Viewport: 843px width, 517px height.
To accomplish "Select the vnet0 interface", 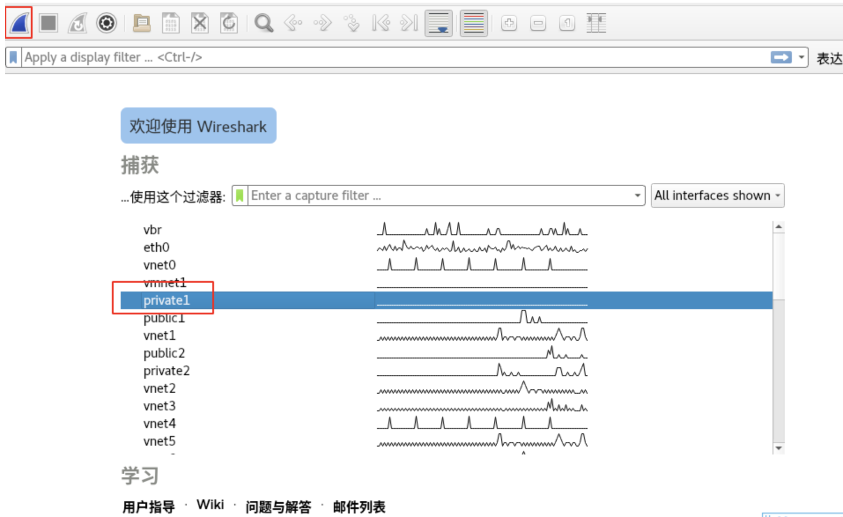I will (x=159, y=265).
